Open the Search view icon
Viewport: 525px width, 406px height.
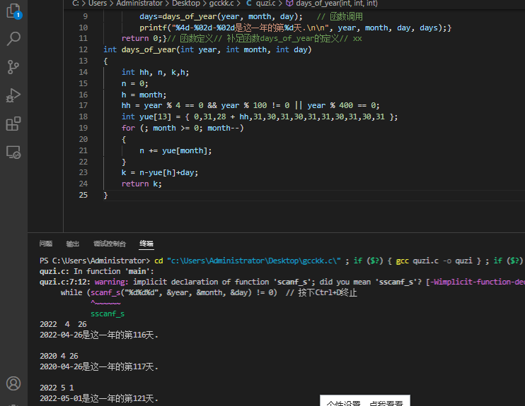13,39
